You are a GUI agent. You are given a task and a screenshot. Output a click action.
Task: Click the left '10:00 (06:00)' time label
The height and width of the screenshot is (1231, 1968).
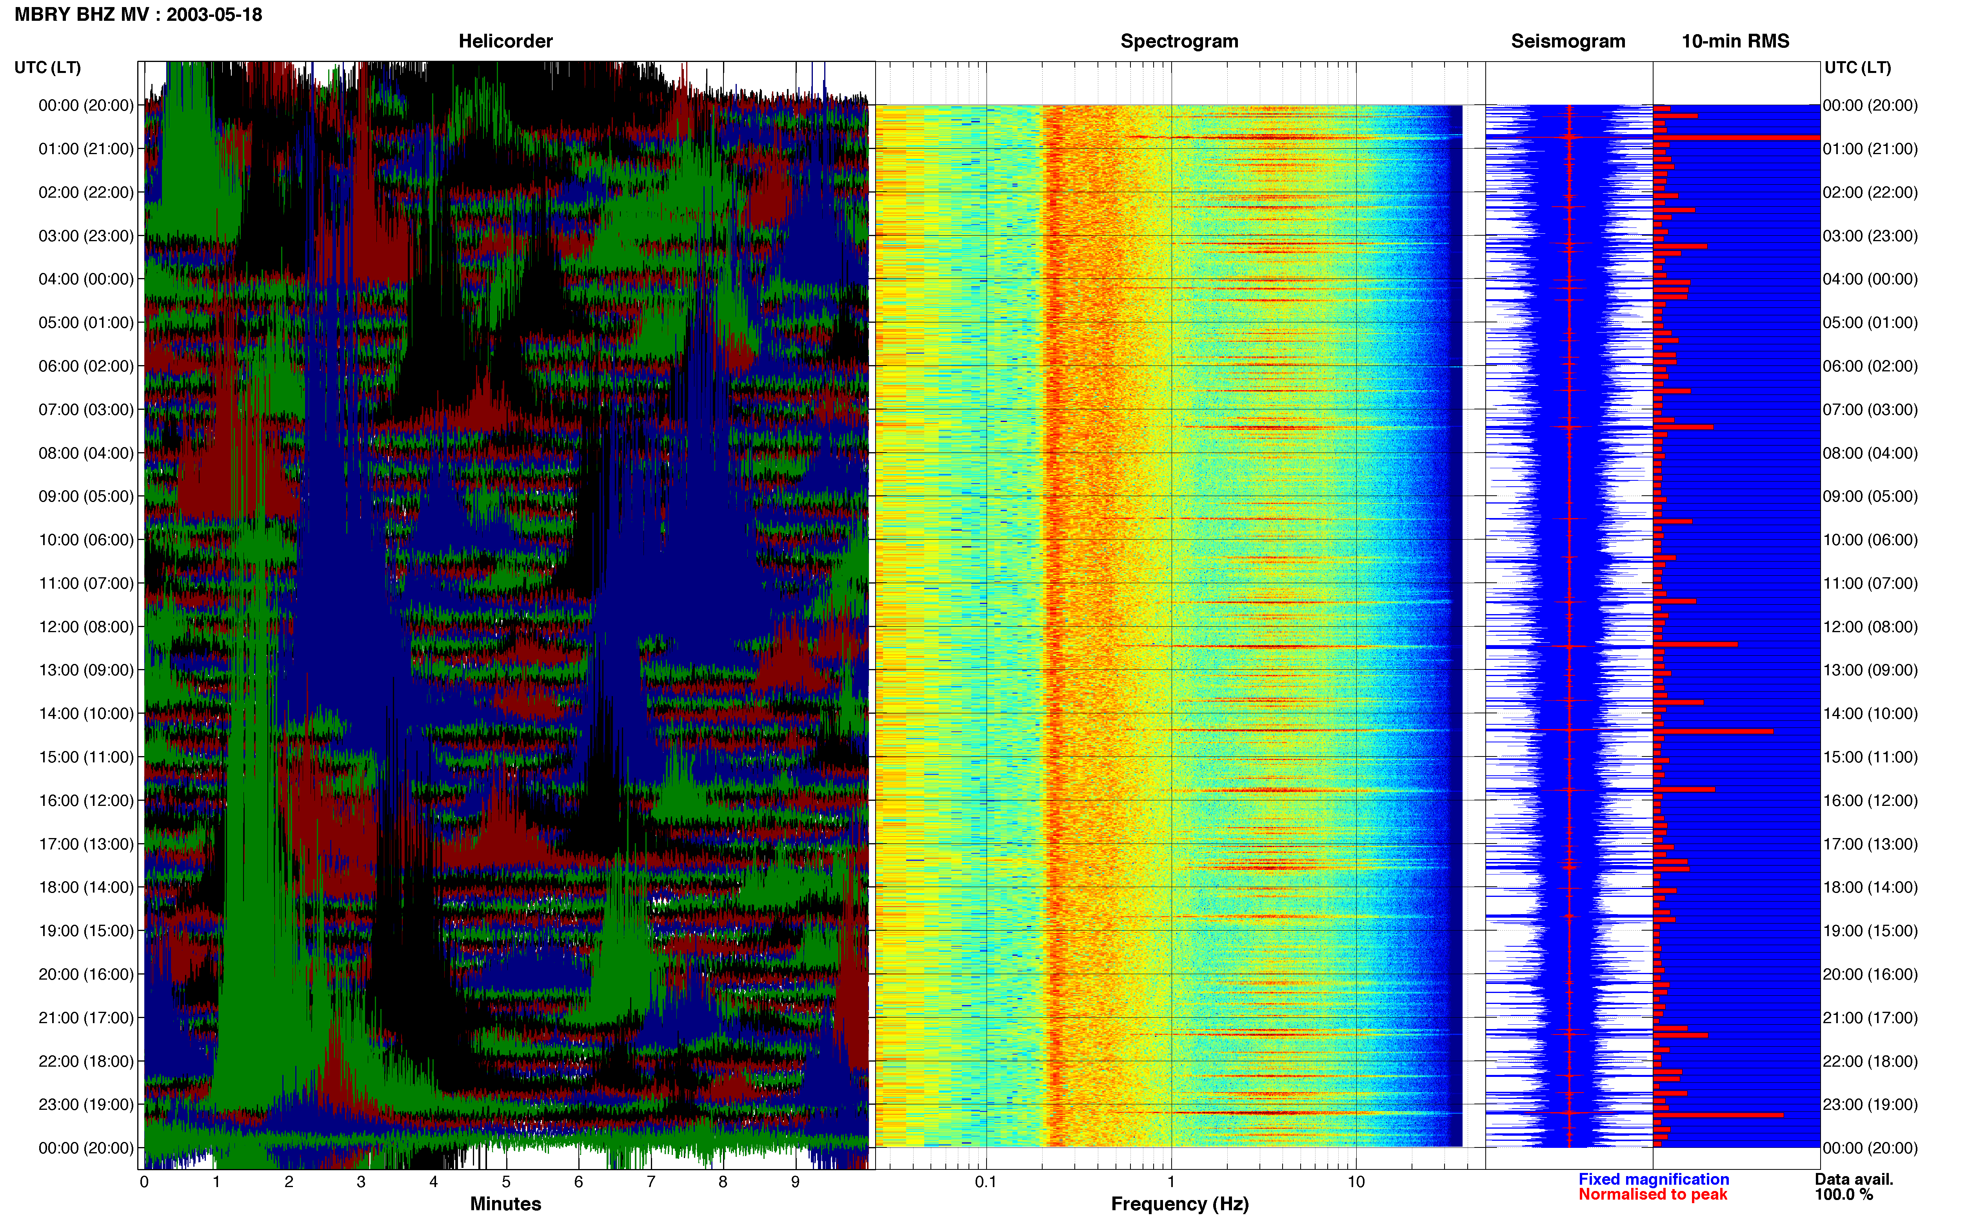(x=86, y=540)
